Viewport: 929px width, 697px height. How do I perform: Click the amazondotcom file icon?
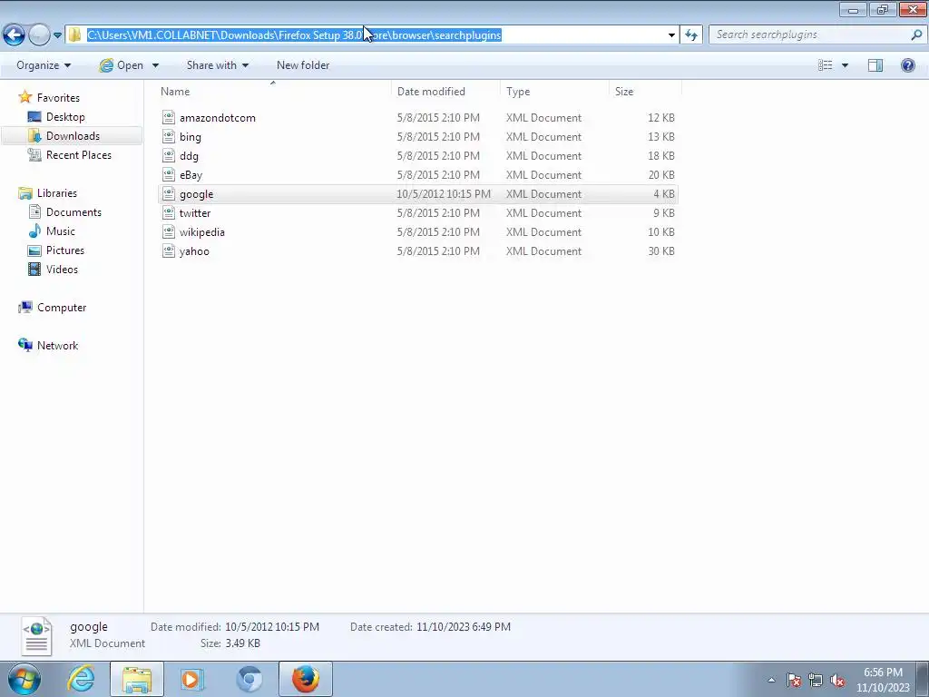click(x=169, y=117)
